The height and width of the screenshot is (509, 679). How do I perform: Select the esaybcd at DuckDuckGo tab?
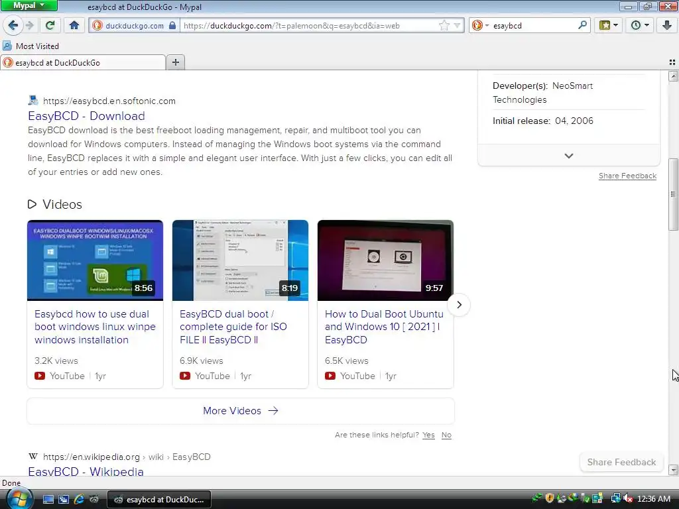click(x=83, y=63)
